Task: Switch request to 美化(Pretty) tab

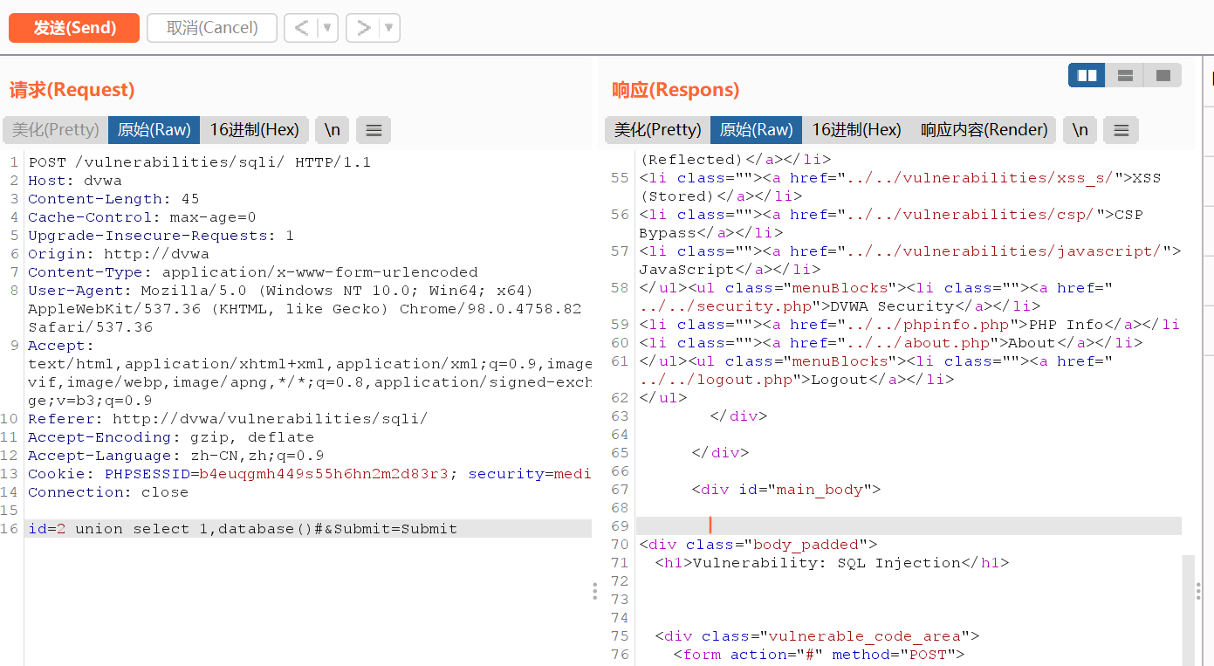Action: click(55, 130)
